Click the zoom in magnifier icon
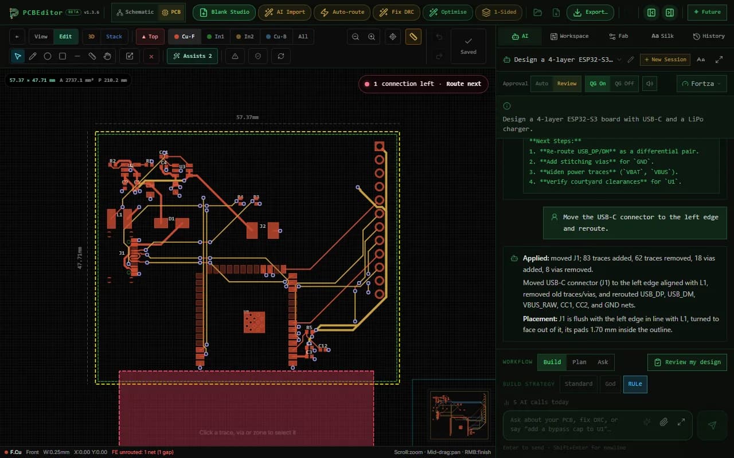This screenshot has height=458, width=734. point(372,37)
